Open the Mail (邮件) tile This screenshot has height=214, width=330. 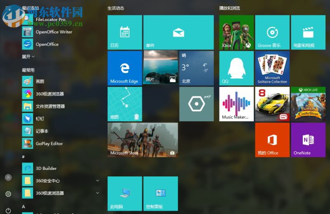click(x=179, y=33)
